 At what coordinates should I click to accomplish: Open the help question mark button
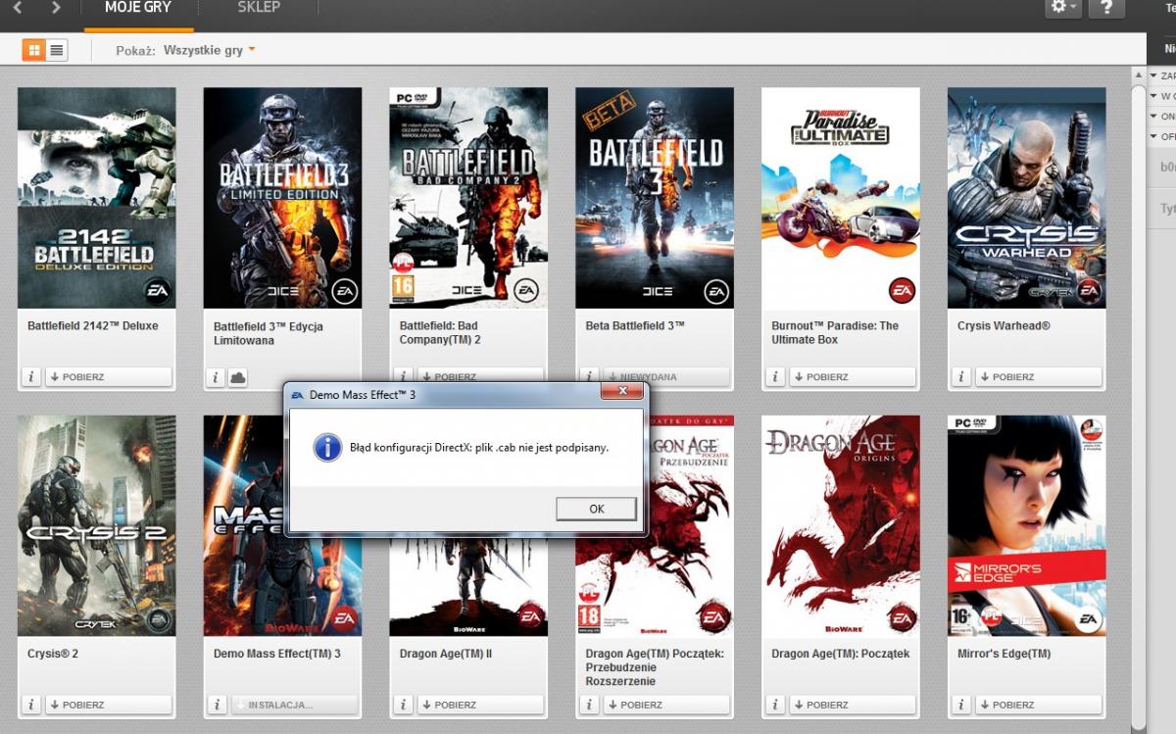pyautogui.click(x=1106, y=8)
